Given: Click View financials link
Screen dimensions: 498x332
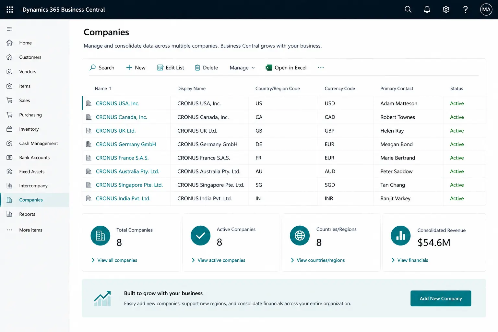Looking at the screenshot, I should click(x=410, y=260).
